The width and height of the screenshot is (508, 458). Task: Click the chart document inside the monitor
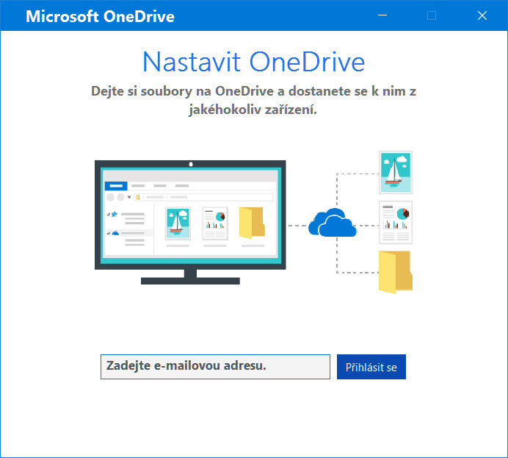[215, 223]
